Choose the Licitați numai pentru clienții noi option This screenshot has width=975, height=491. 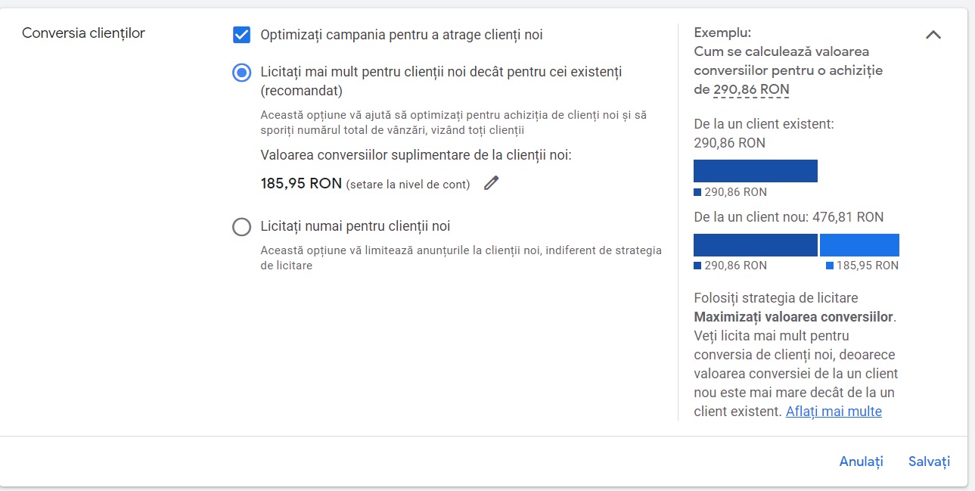pyautogui.click(x=241, y=226)
